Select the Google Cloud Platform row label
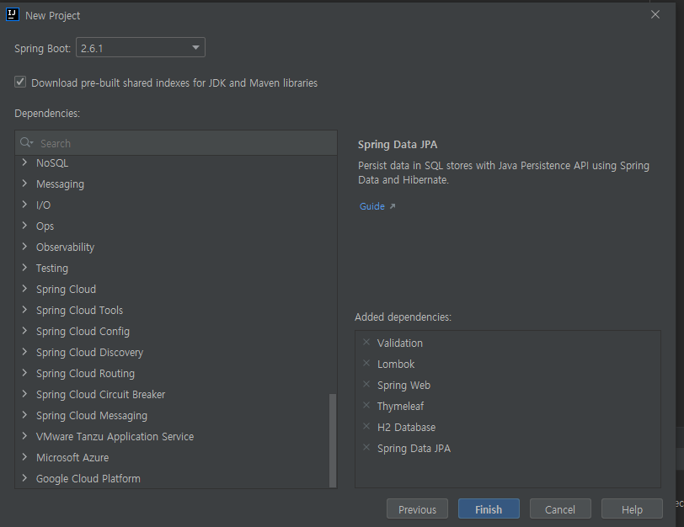 [88, 479]
